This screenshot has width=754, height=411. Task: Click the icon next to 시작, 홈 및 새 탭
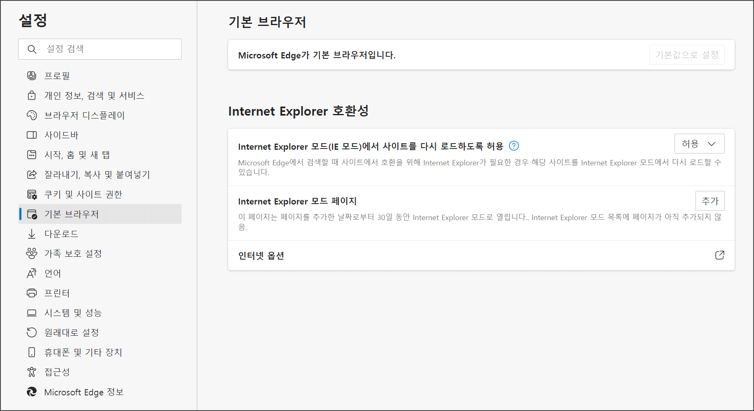pos(32,154)
